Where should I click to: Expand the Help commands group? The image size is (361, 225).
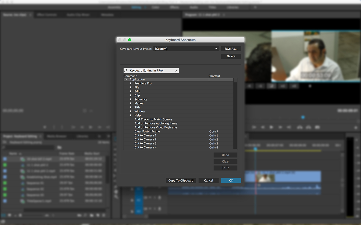click(131, 115)
